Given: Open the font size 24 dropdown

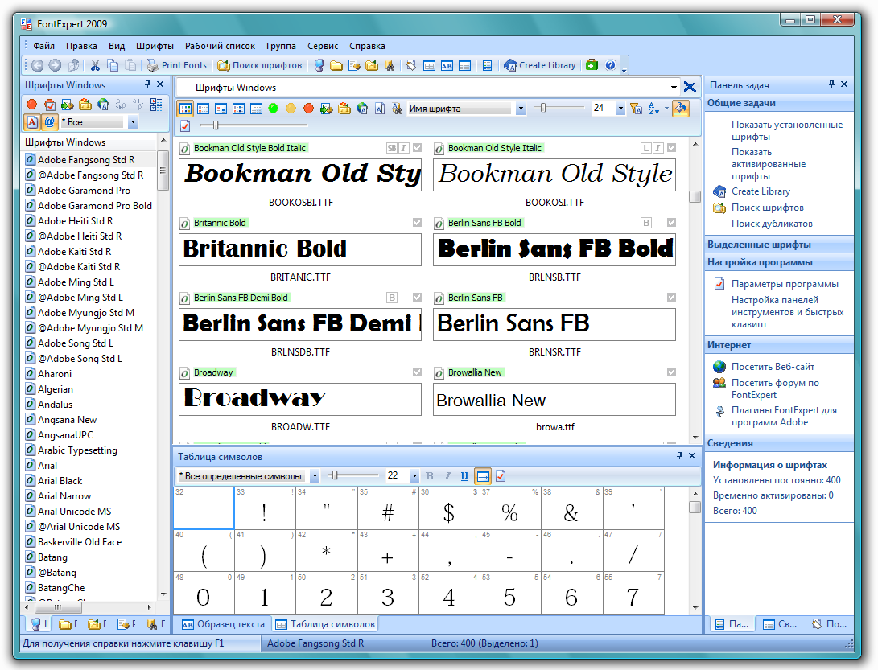Looking at the screenshot, I should 620,109.
